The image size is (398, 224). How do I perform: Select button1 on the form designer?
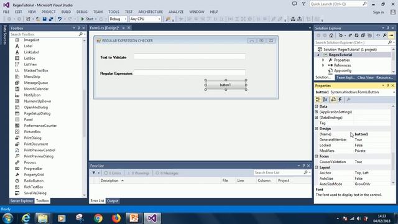click(x=225, y=85)
